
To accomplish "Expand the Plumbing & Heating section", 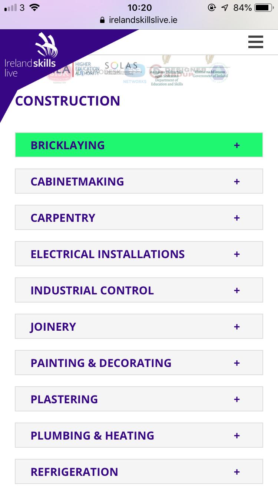I will point(139,435).
